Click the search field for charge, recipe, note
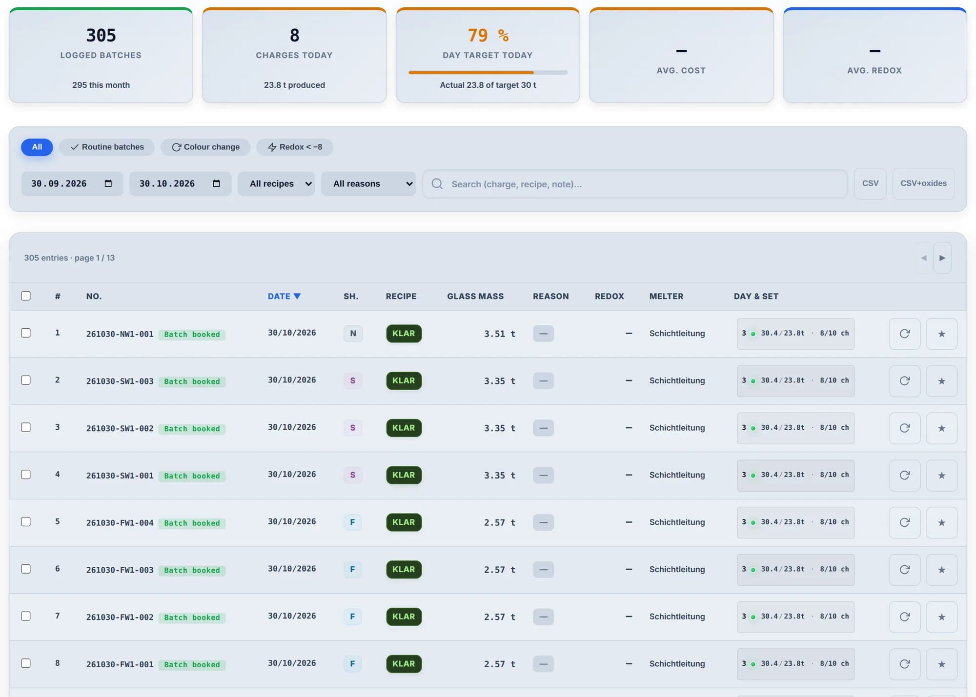This screenshot has width=976, height=697. pyautogui.click(x=634, y=184)
